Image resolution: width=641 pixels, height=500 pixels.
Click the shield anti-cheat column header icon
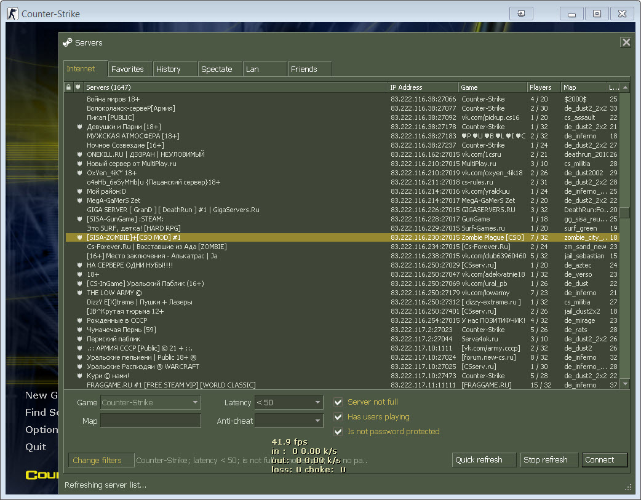pos(78,87)
